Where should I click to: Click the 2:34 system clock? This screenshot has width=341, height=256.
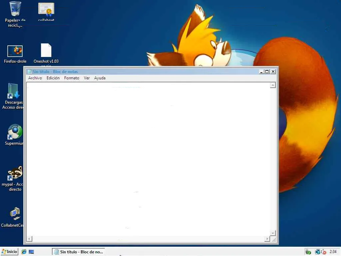pyautogui.click(x=333, y=252)
